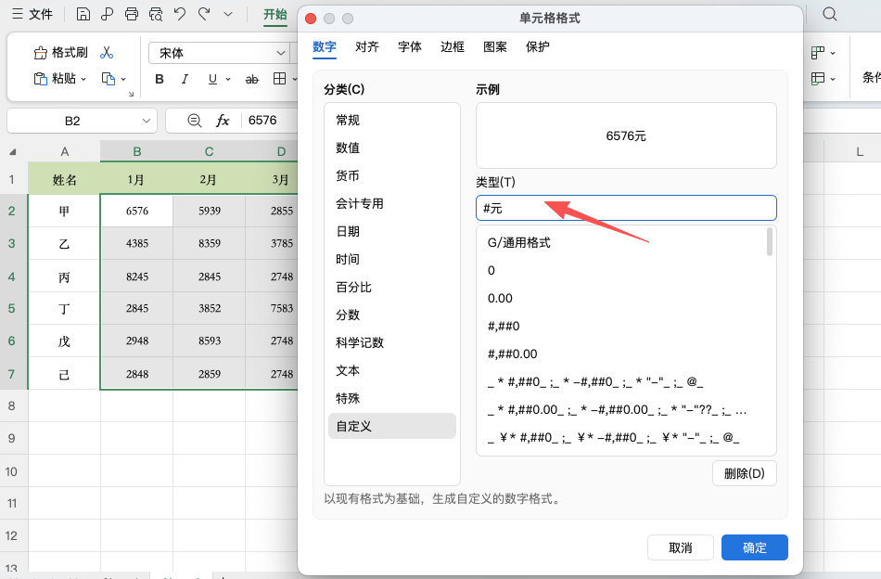Select 科学记数 category
Viewport: 881px width, 579px height.
[391, 343]
